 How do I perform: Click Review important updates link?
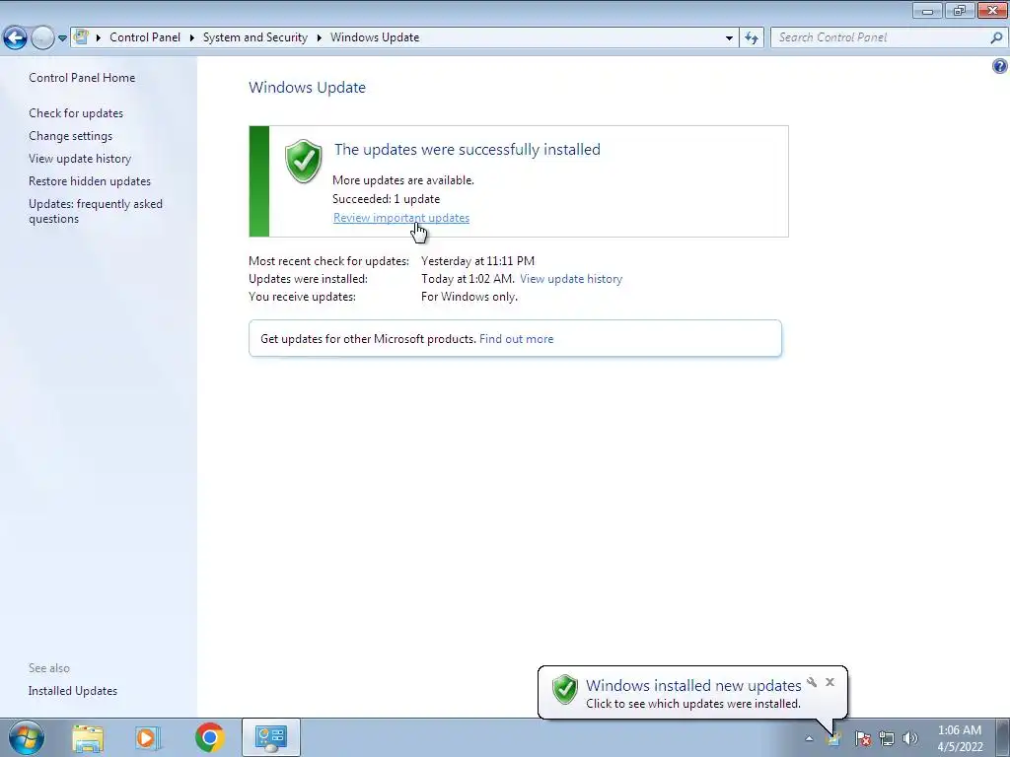(x=401, y=218)
